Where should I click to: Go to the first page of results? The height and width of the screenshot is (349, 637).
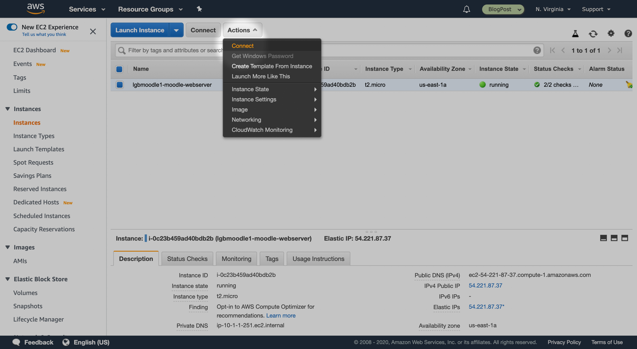pos(552,50)
